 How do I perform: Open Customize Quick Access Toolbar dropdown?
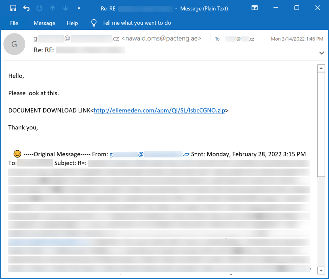79,8
